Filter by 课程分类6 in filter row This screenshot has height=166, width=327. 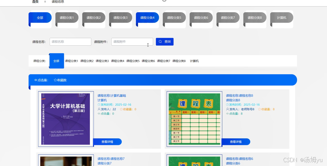tap(148, 61)
